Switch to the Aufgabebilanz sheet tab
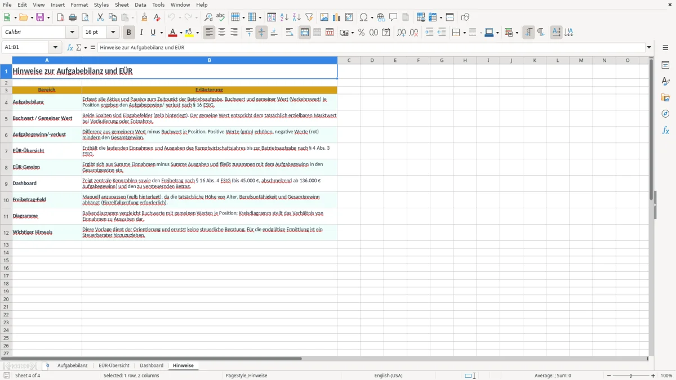This screenshot has width=676, height=380. (73, 365)
